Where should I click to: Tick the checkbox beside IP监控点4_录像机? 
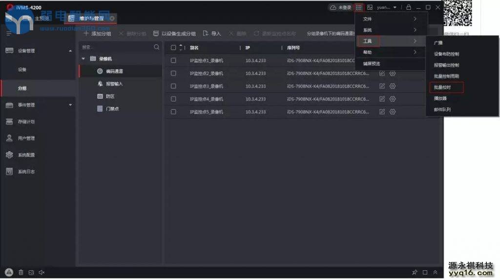(x=173, y=99)
